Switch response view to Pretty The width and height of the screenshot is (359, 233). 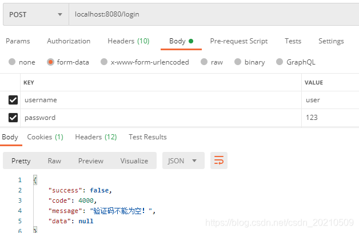21,161
